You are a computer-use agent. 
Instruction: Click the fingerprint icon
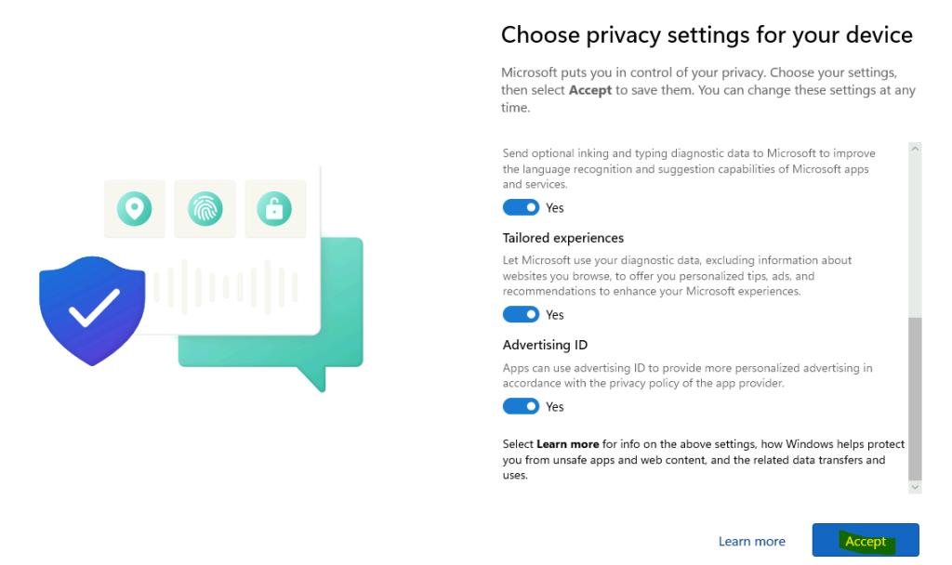point(205,209)
